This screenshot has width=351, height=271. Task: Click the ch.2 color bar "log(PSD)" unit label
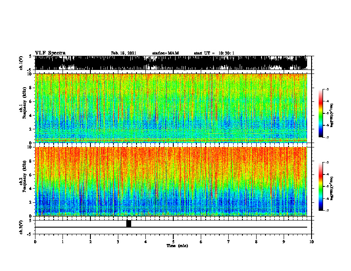pyautogui.click(x=332, y=188)
